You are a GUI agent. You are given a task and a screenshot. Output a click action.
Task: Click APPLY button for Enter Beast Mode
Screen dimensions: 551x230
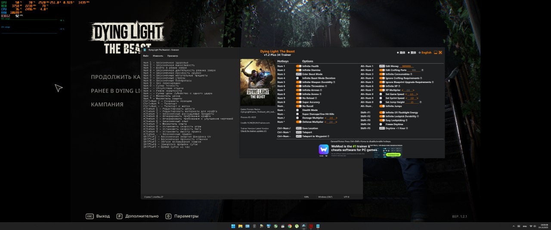coord(299,74)
